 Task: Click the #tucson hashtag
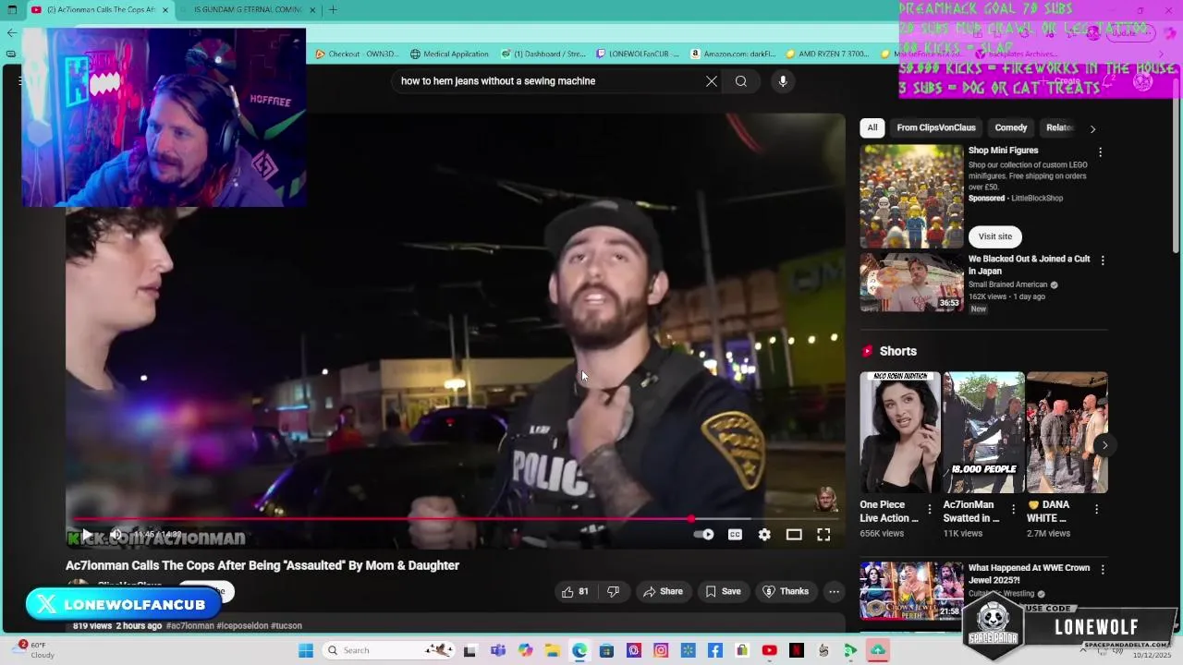coord(287,626)
